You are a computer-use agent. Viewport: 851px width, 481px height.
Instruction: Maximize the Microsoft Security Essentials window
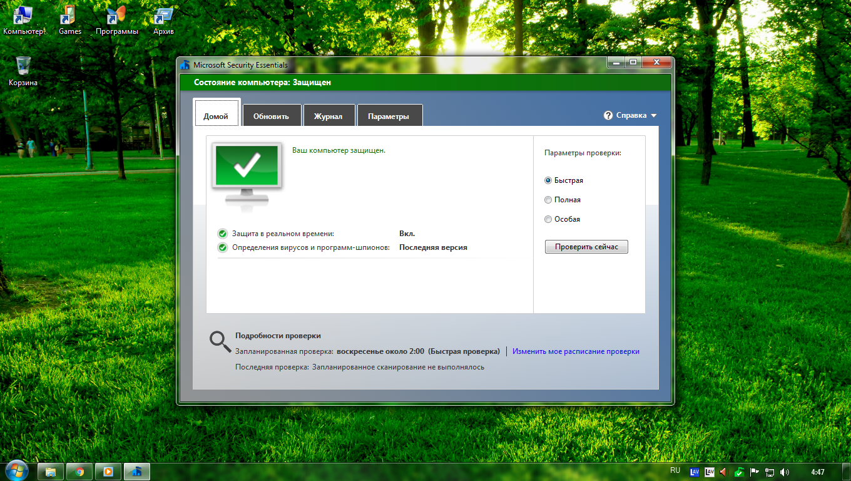[x=633, y=62]
